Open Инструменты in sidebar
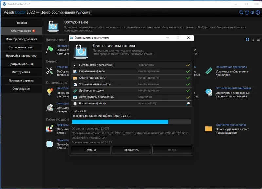The height and width of the screenshot is (189, 262). pyautogui.click(x=21, y=72)
